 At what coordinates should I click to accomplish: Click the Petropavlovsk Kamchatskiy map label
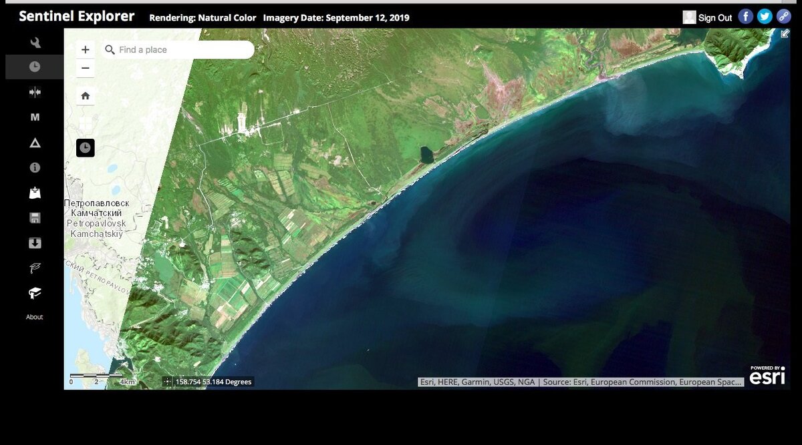coord(98,219)
